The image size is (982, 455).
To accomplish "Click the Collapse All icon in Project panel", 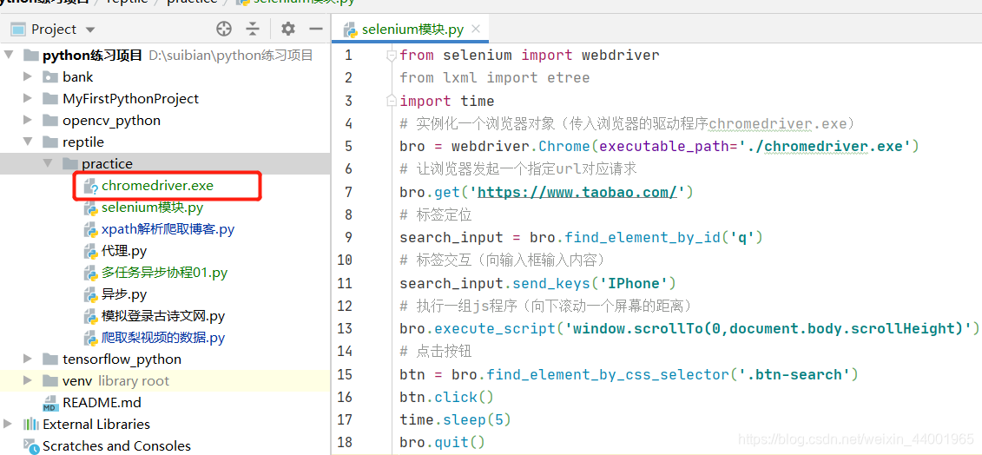I will [x=253, y=29].
